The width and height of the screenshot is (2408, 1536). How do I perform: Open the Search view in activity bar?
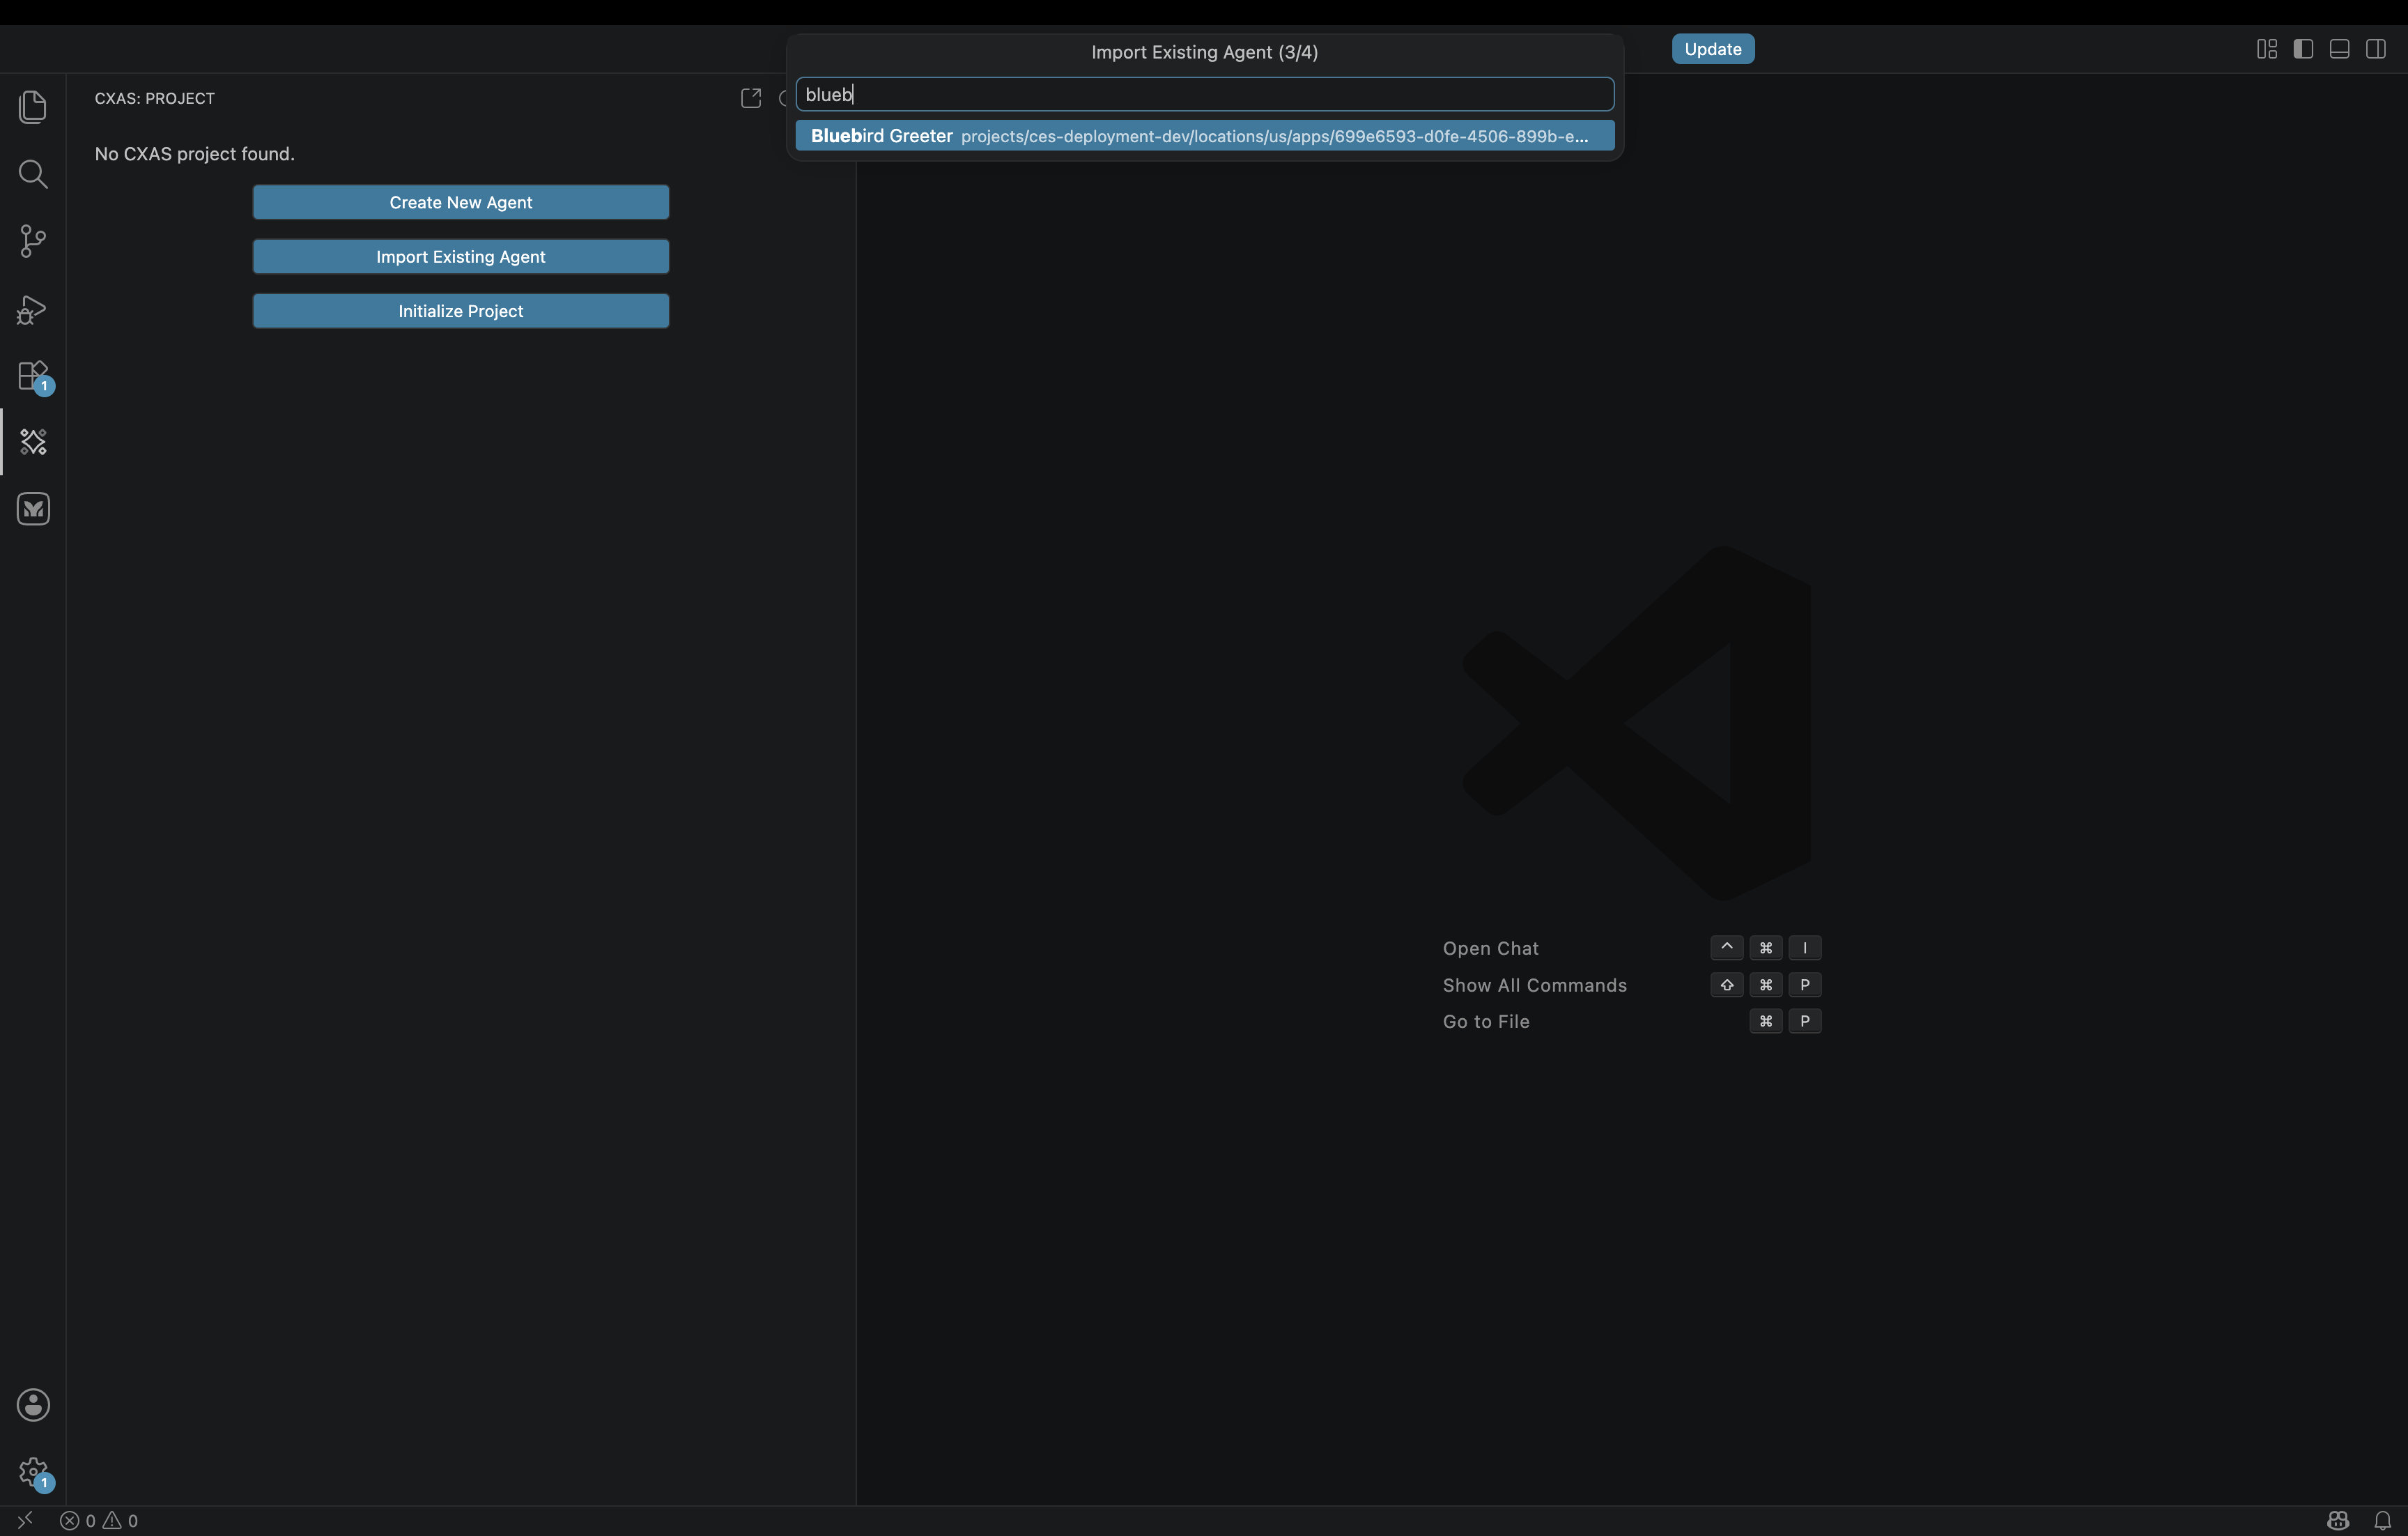[33, 174]
